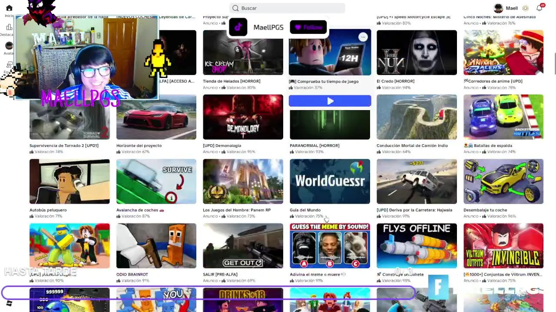This screenshot has width=556, height=312.
Task: Open Maell's profile avatar picture
Action: [x=498, y=8]
